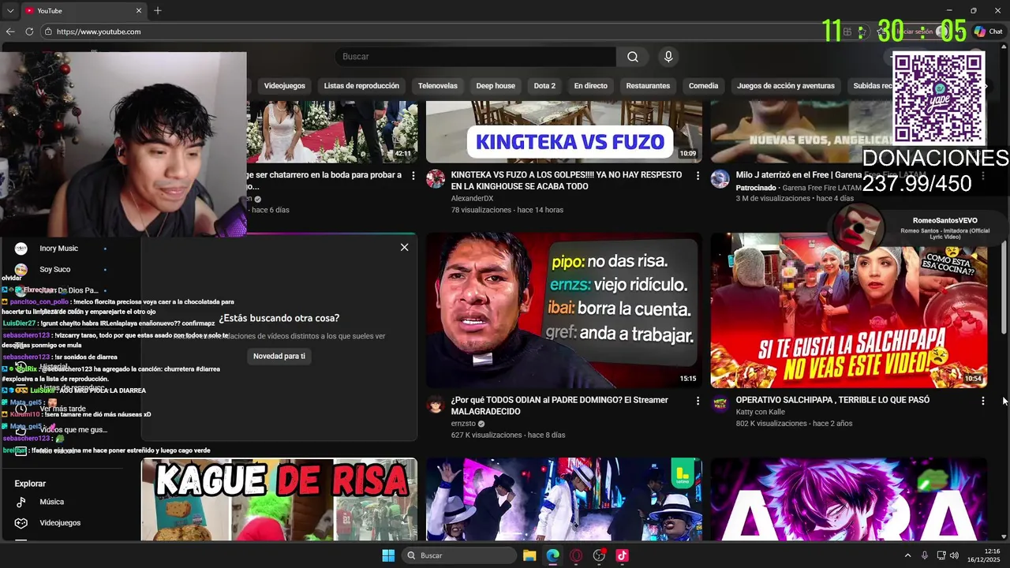Select the Deep house chip
The height and width of the screenshot is (568, 1010).
(x=496, y=86)
